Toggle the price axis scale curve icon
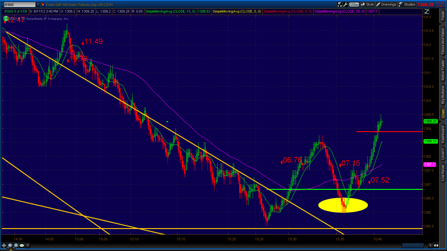The width and height of the screenshot is (447, 251). coord(427,12)
